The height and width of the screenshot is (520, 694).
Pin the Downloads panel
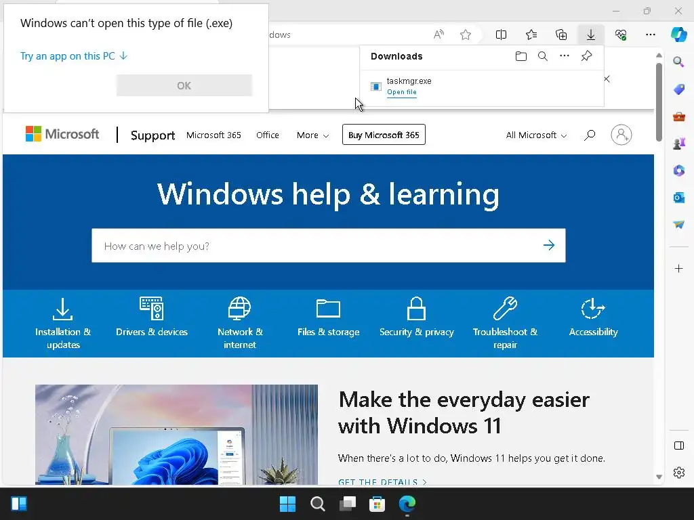tap(586, 56)
